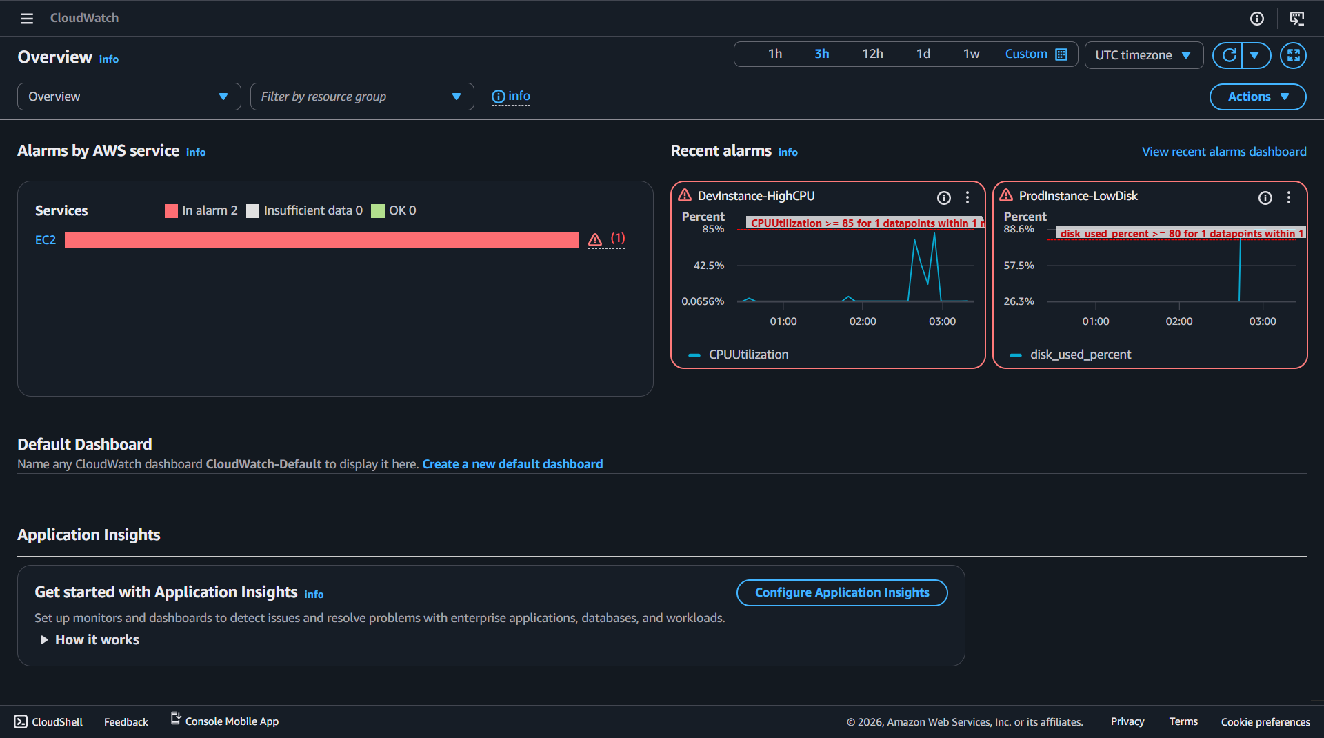1324x738 pixels.
Task: Open the Overview view dropdown
Action: (129, 97)
